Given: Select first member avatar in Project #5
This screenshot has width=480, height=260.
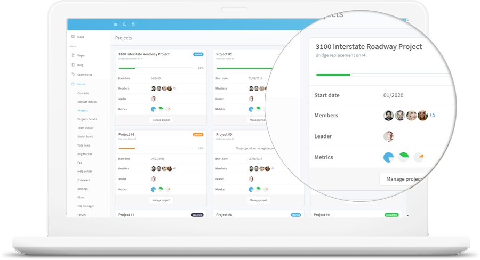Looking at the screenshot, I should [x=251, y=168].
